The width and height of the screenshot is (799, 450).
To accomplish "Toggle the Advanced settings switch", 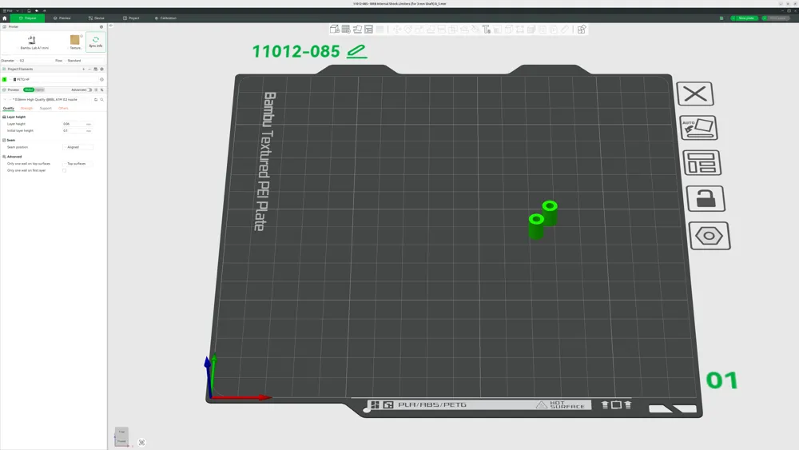I will click(89, 90).
